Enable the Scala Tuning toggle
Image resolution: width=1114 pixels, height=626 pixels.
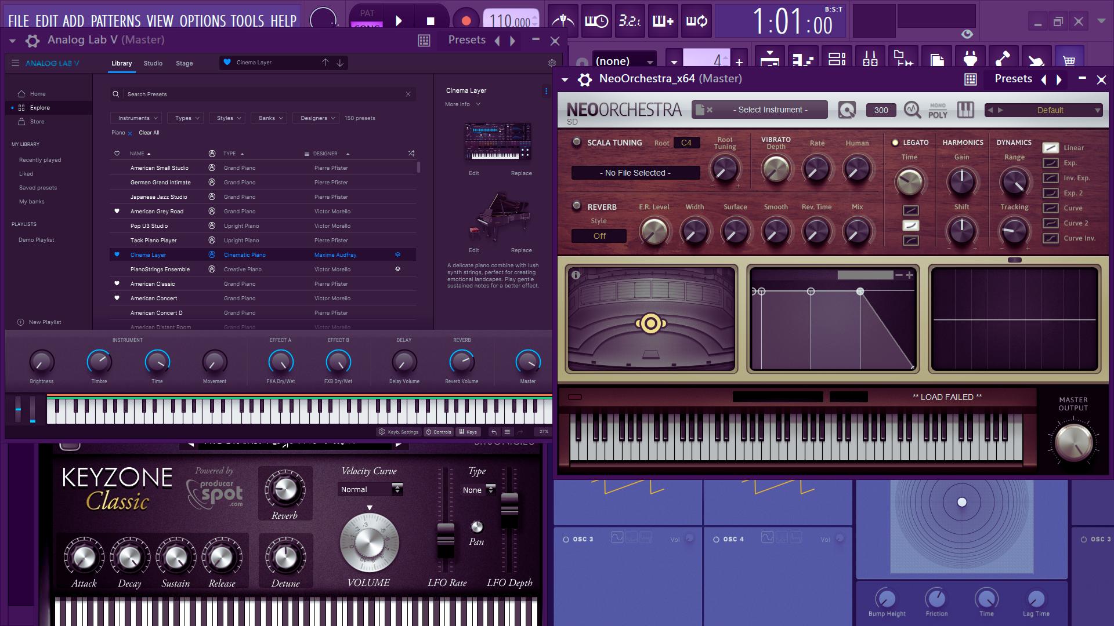[577, 142]
